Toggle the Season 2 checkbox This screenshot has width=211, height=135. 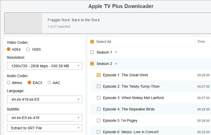pos(92,64)
